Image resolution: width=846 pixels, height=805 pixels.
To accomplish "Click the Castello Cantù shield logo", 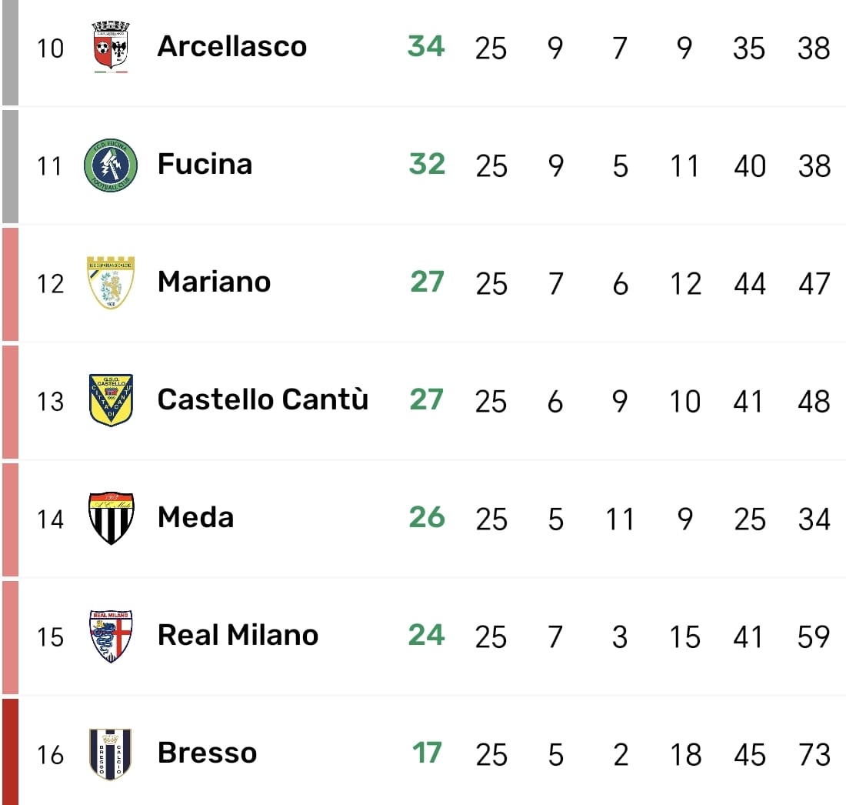I will click(x=111, y=400).
